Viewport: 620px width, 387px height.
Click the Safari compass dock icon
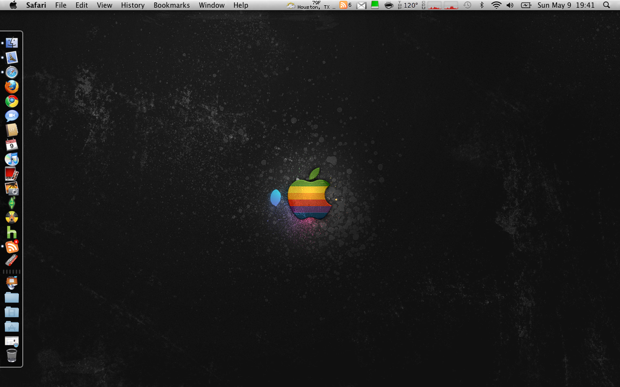pyautogui.click(x=12, y=72)
